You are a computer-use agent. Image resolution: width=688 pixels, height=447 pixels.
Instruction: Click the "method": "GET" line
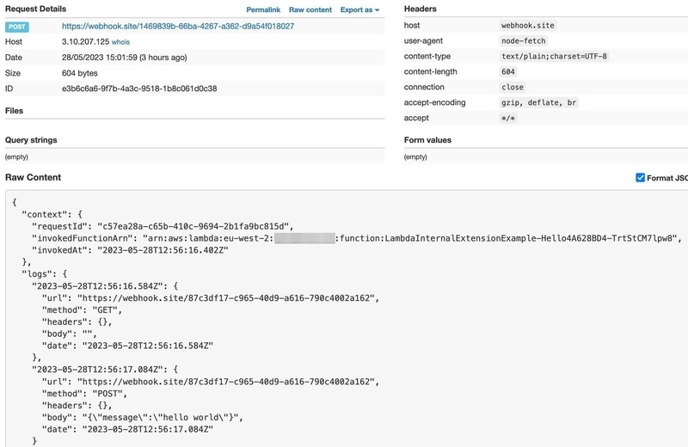(x=82, y=310)
